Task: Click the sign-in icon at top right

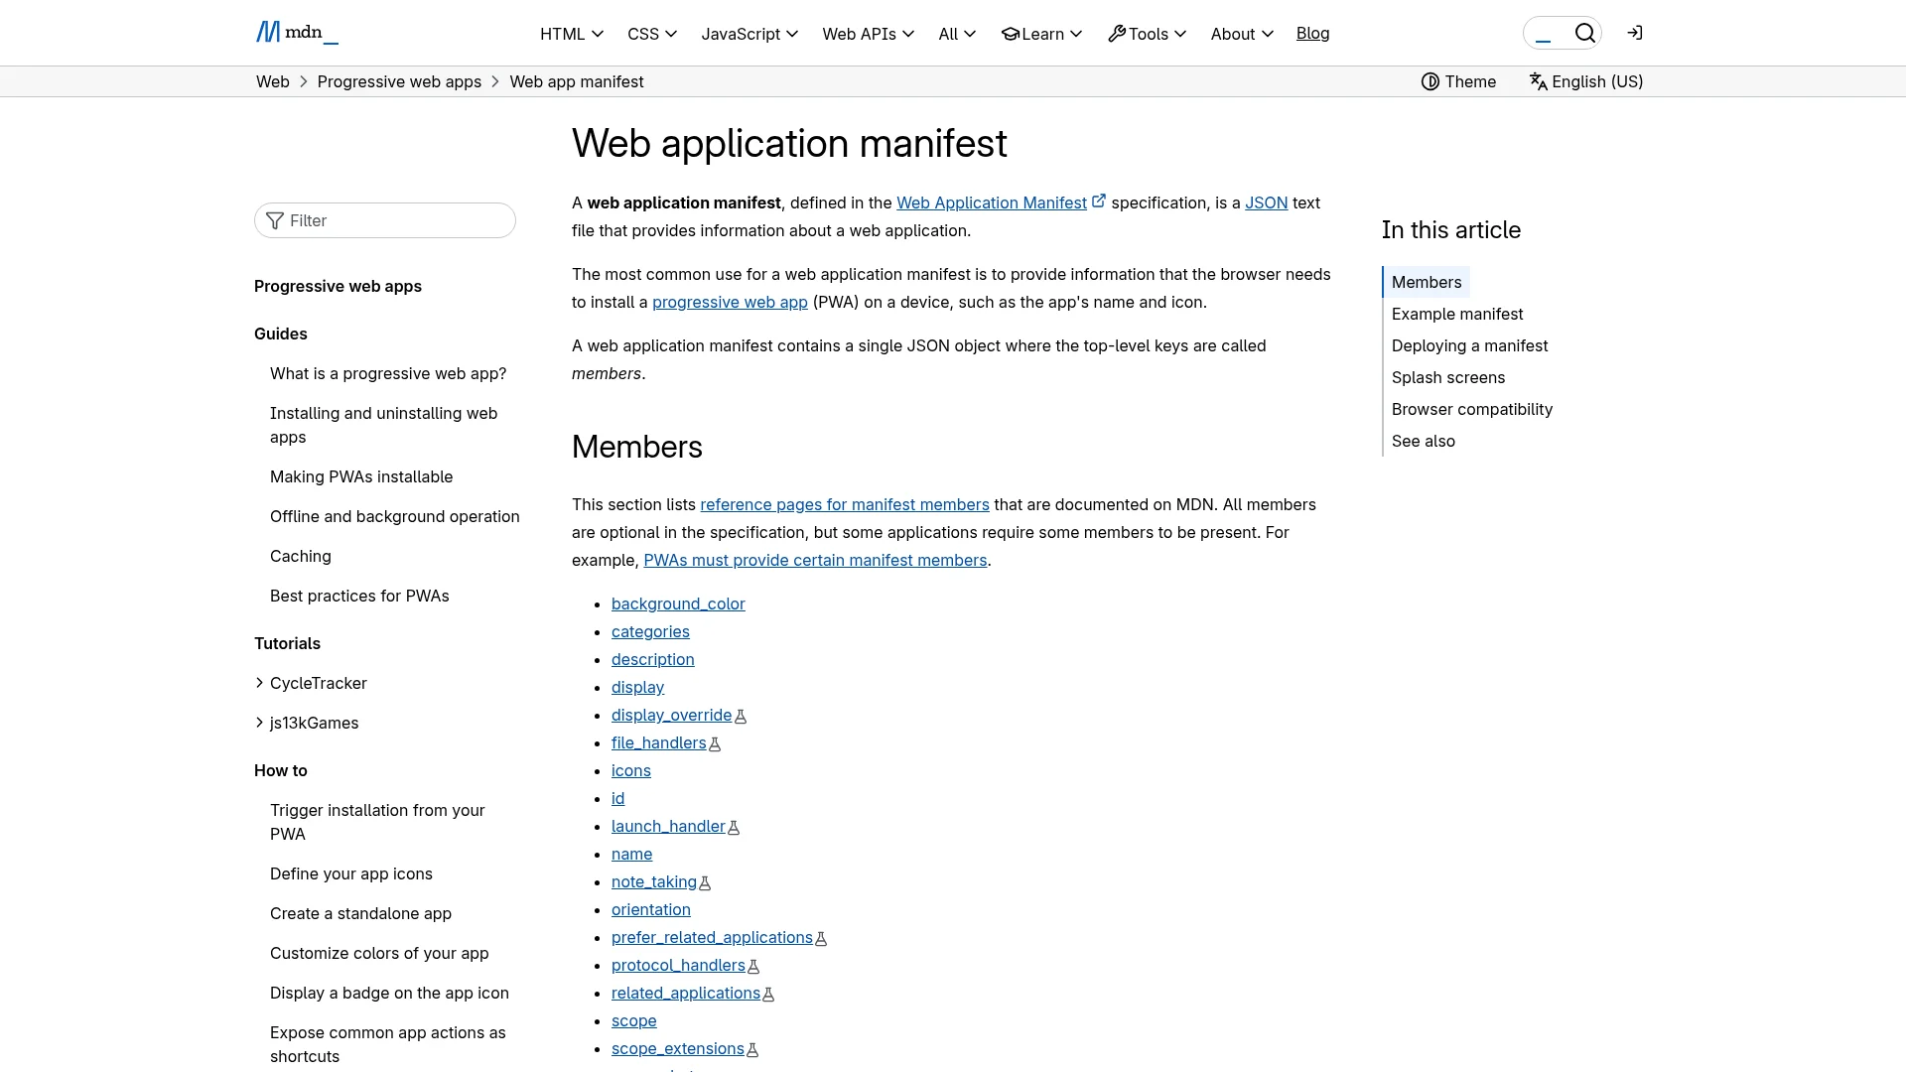Action: pos(1635,33)
